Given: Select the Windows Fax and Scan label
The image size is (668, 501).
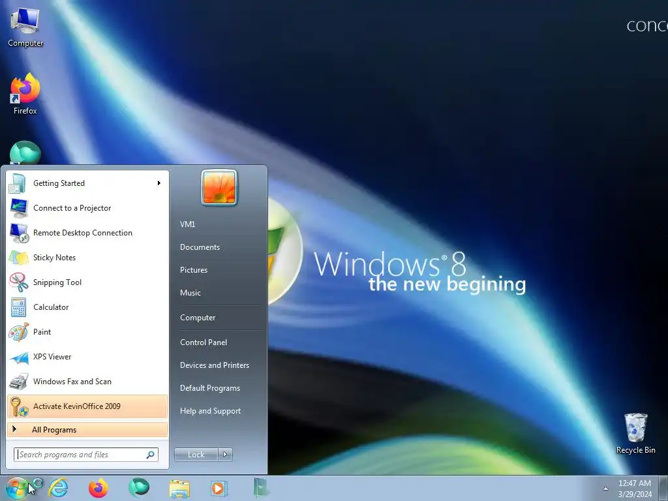Looking at the screenshot, I should coord(72,381).
